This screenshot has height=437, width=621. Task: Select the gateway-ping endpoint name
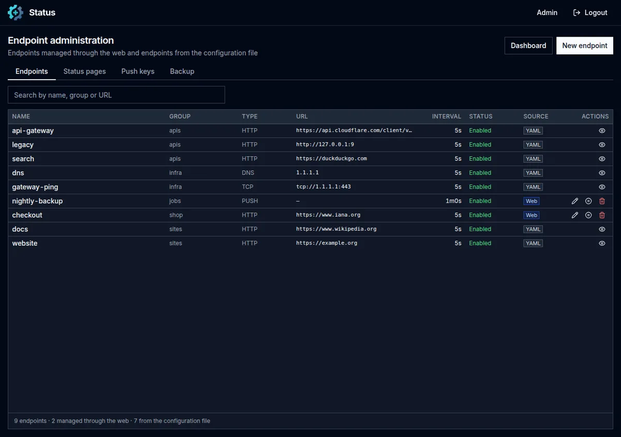point(35,186)
